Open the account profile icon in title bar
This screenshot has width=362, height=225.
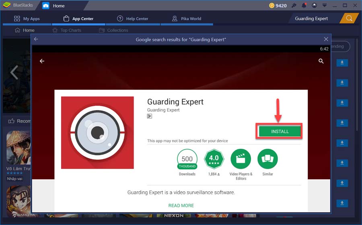(x=314, y=5)
